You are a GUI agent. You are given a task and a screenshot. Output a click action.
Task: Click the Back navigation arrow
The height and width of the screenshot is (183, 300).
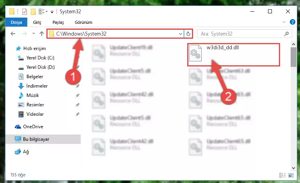coord(13,34)
